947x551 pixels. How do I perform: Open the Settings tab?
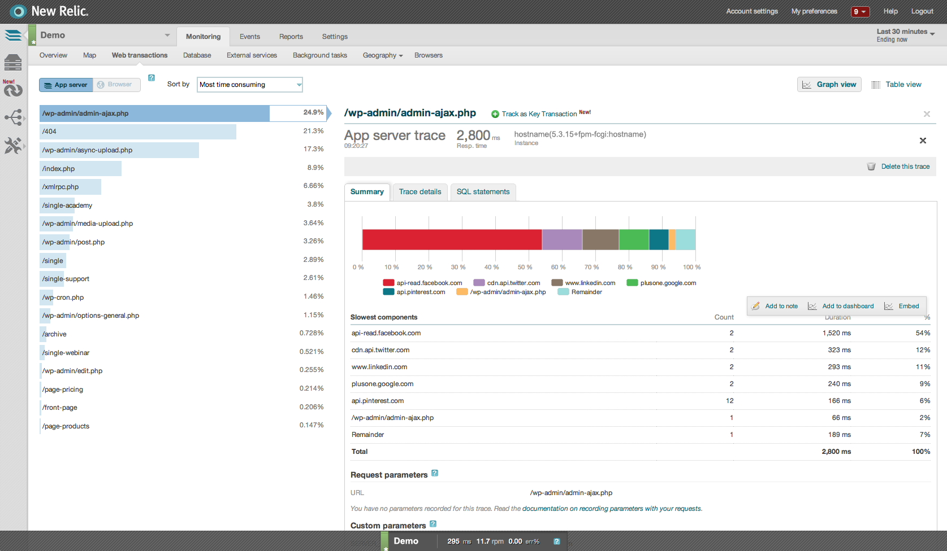(x=335, y=37)
